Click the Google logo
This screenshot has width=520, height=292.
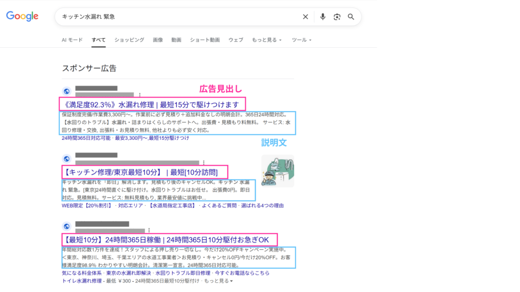point(22,16)
